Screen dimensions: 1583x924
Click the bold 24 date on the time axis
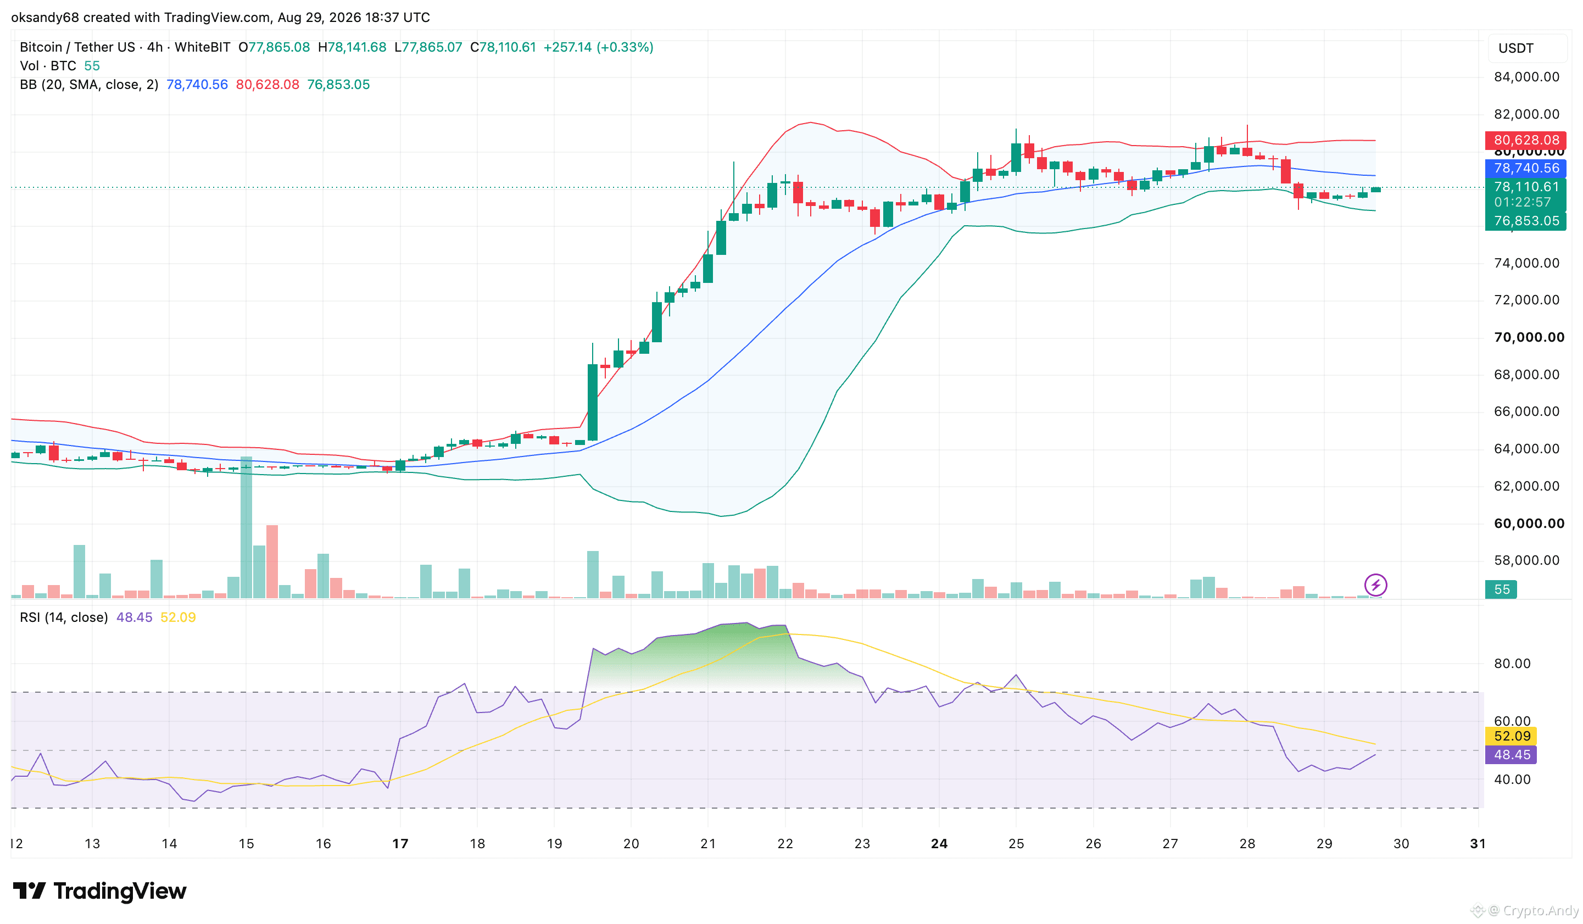click(939, 844)
